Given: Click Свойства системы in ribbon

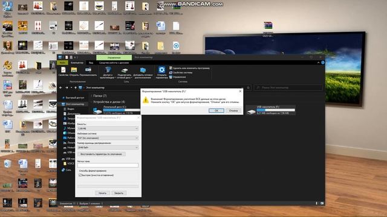Looking at the screenshot, I should coord(181,72).
